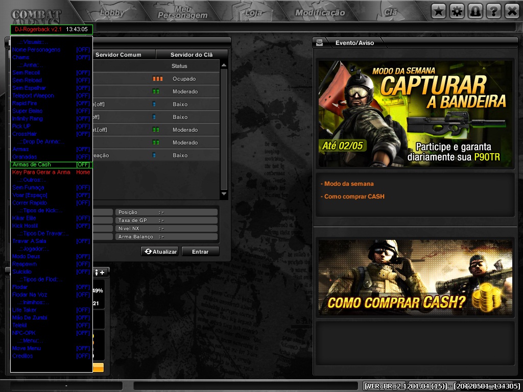The image size is (523, 392).
Task: Toggle Nome Personagens option
Action: point(51,50)
